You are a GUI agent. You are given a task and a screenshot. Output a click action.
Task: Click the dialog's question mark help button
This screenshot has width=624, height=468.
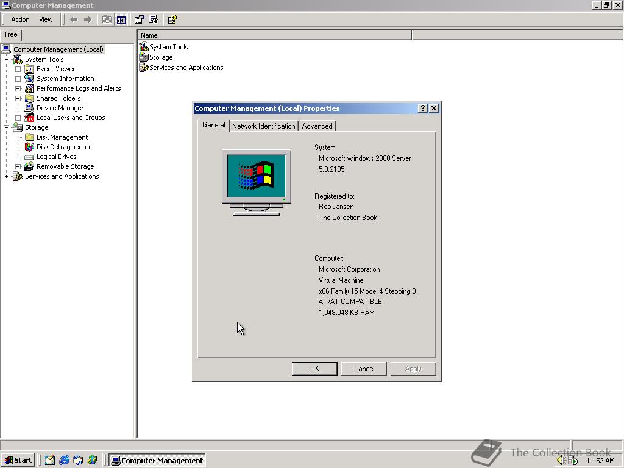pyautogui.click(x=423, y=108)
